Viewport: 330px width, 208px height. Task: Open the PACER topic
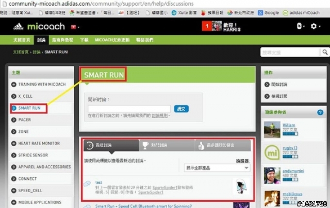pyautogui.click(x=25, y=120)
